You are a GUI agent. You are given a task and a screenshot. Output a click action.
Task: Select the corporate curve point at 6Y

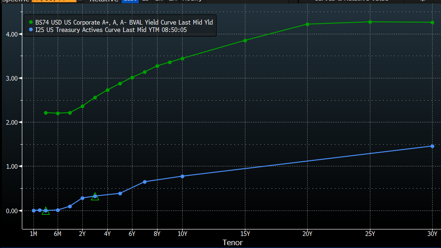coord(132,78)
